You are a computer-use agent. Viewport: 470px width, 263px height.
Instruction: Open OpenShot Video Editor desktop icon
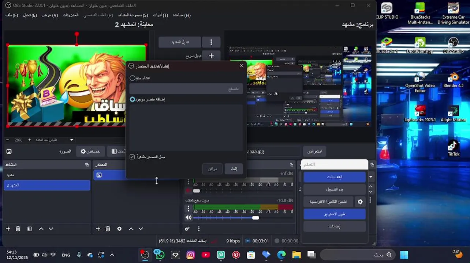click(x=420, y=83)
